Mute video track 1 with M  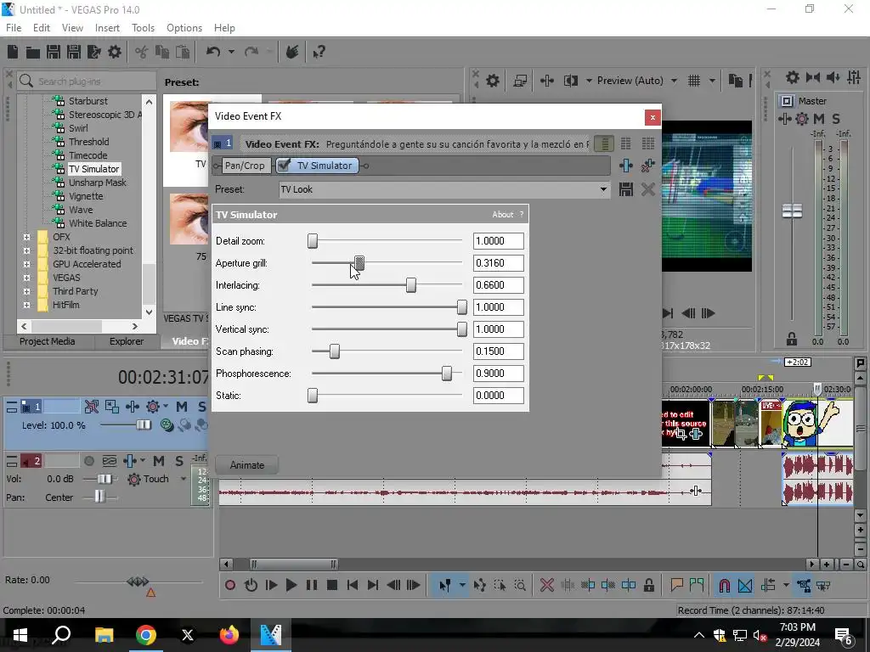tap(182, 407)
